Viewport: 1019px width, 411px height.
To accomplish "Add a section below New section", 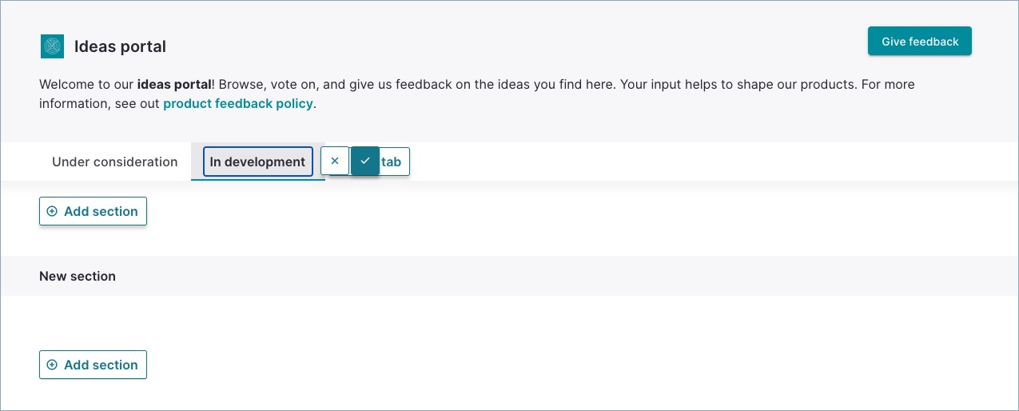I will 93,365.
